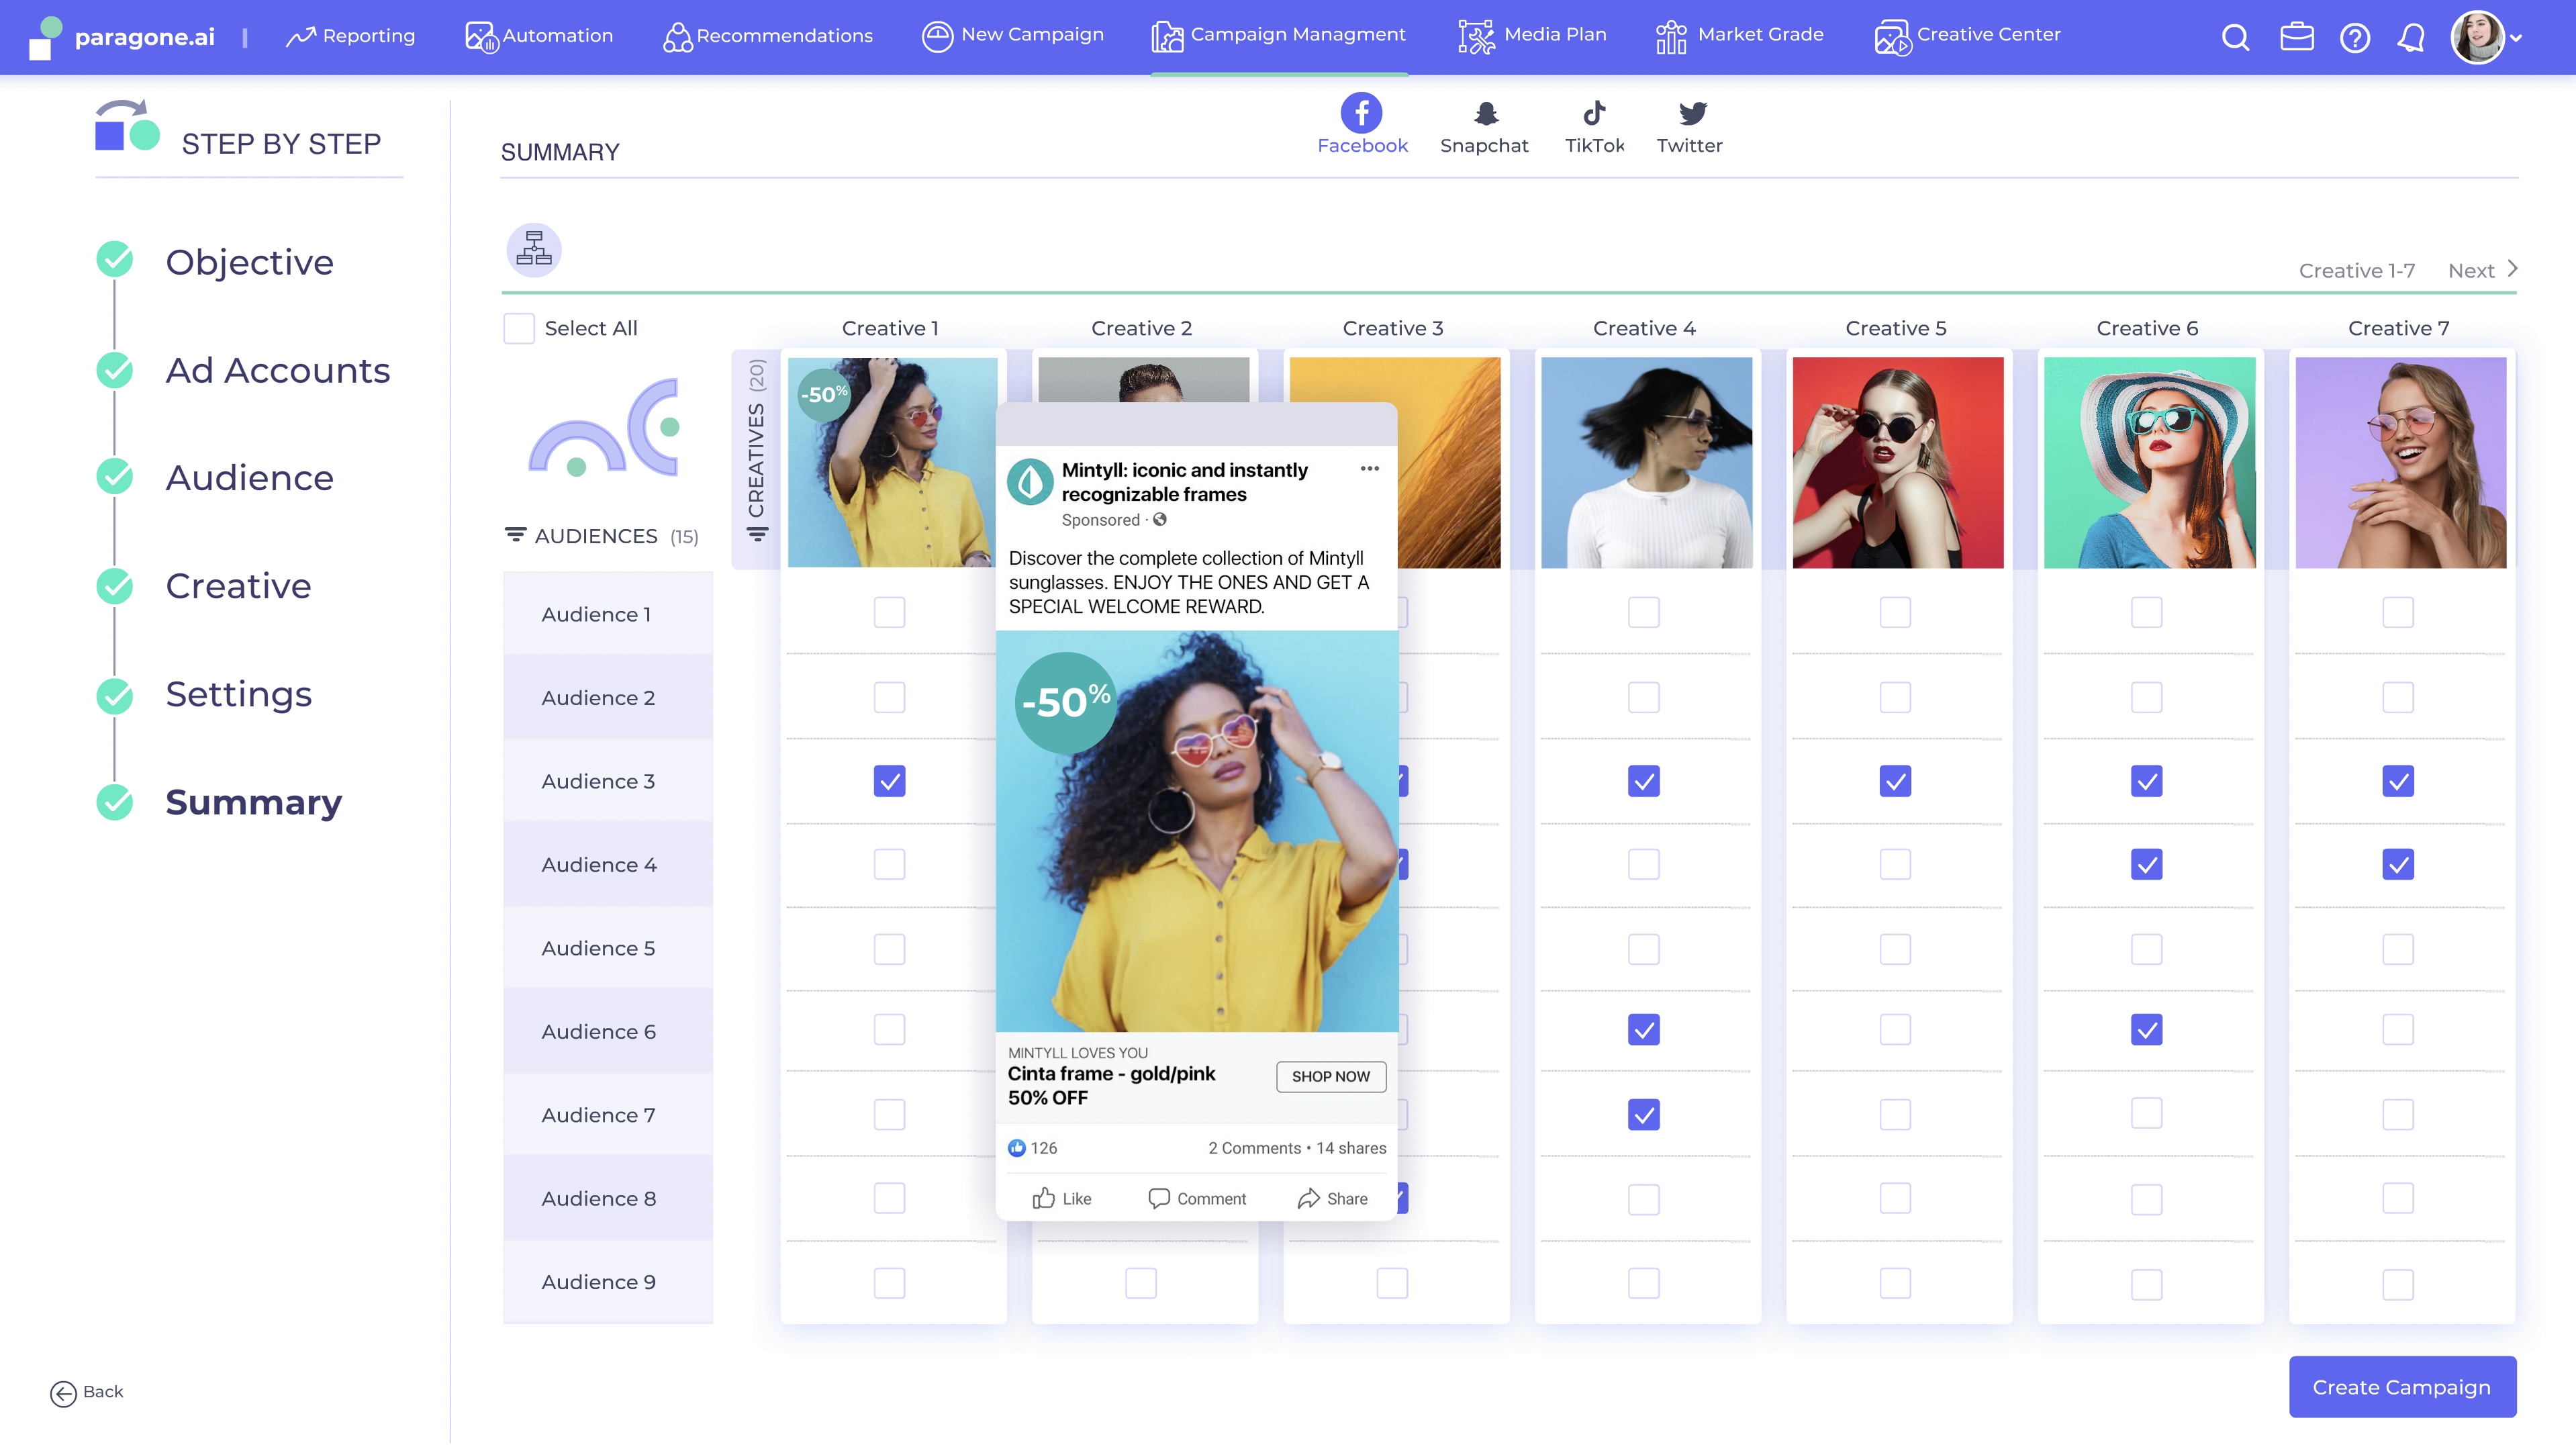Image resolution: width=2576 pixels, height=1449 pixels.
Task: Open the Creative 5 thumbnail
Action: (1897, 462)
